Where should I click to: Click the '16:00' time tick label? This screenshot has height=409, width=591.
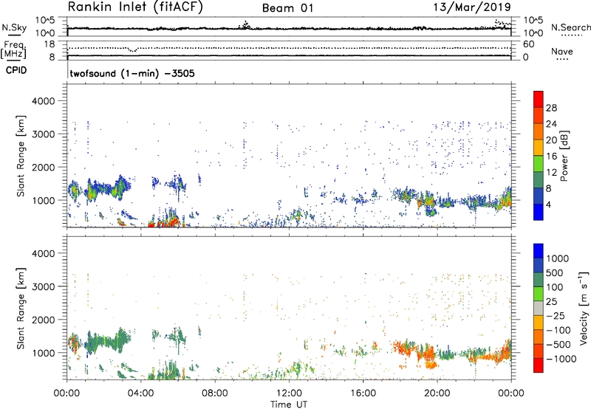[363, 393]
